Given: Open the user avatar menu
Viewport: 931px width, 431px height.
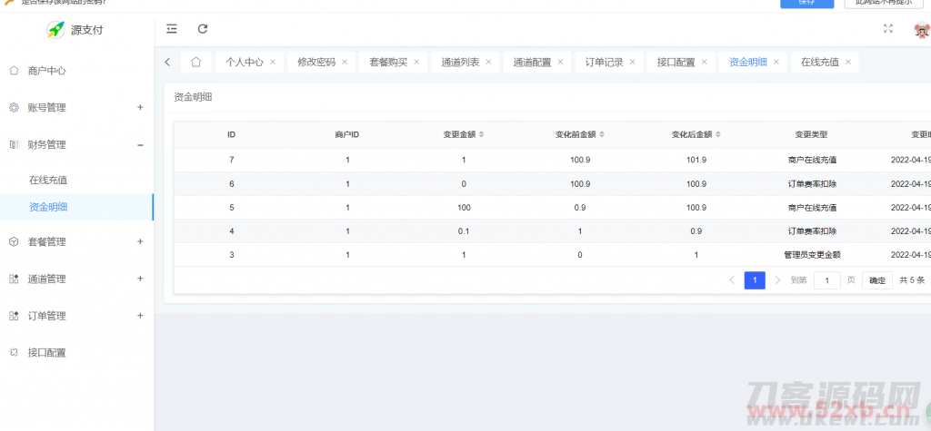Looking at the screenshot, I should coord(921,30).
